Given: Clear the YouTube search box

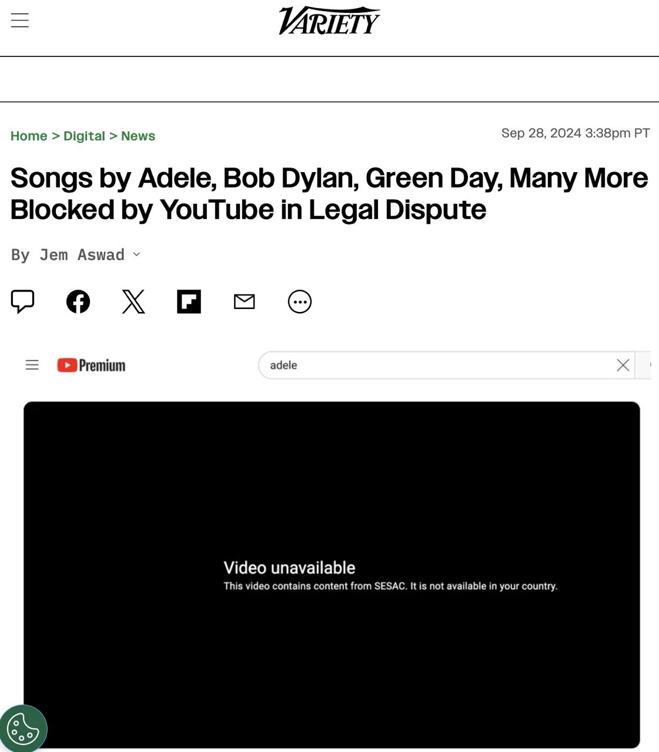Looking at the screenshot, I should pyautogui.click(x=623, y=365).
